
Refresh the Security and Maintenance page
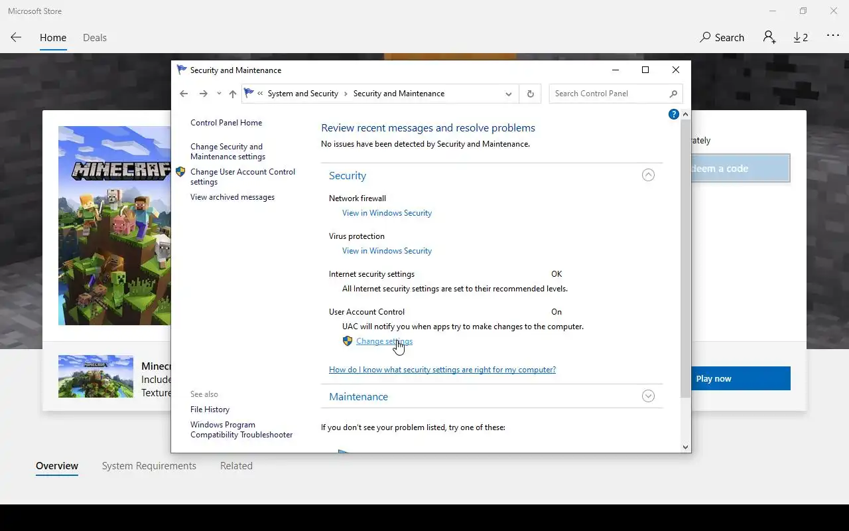pos(530,94)
